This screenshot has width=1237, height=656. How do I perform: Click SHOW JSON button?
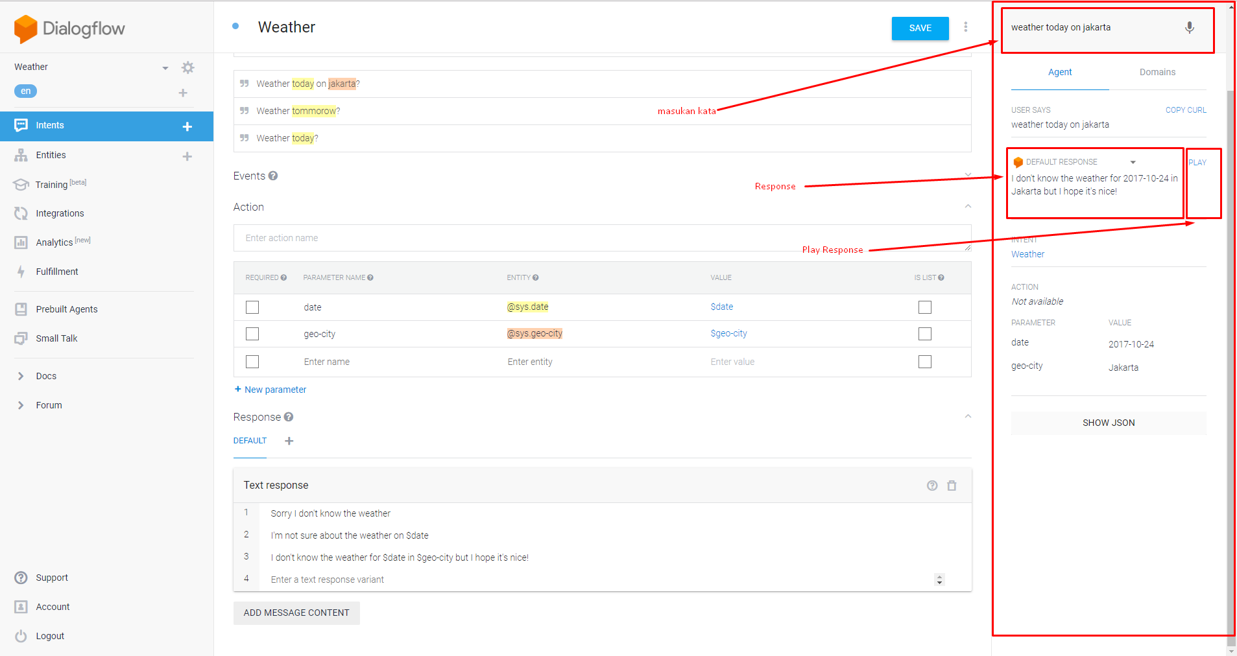1109,423
